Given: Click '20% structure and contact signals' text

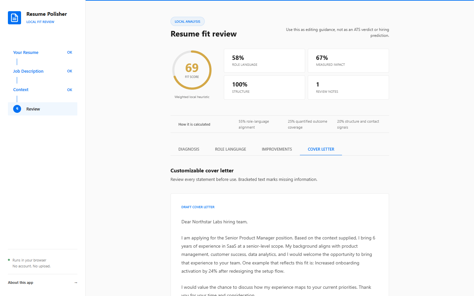Looking at the screenshot, I should [358, 124].
